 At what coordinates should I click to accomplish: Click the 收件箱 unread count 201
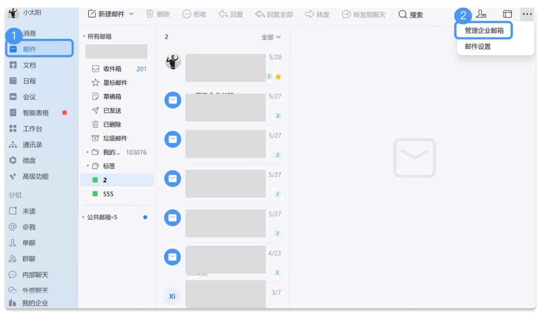click(x=142, y=69)
